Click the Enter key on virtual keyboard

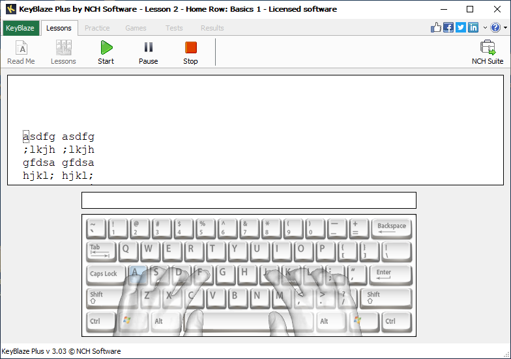coord(390,274)
